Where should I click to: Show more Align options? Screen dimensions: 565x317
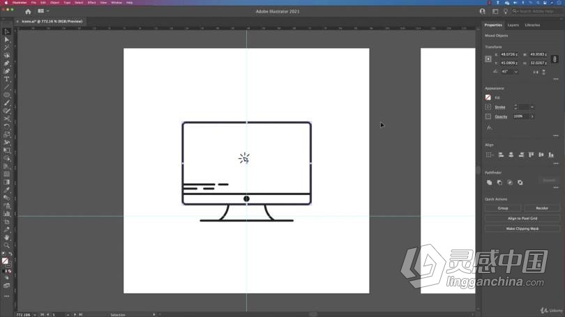(x=556, y=163)
